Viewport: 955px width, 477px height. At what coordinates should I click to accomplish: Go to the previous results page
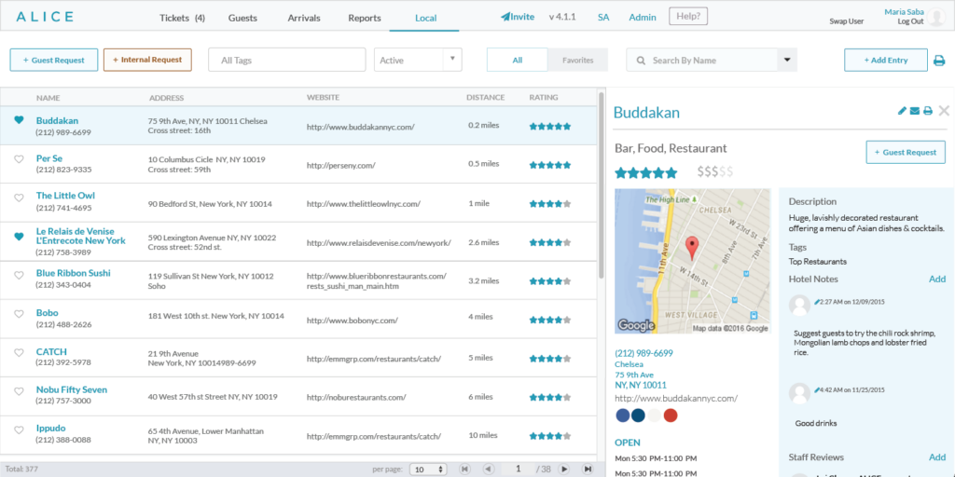[488, 470]
